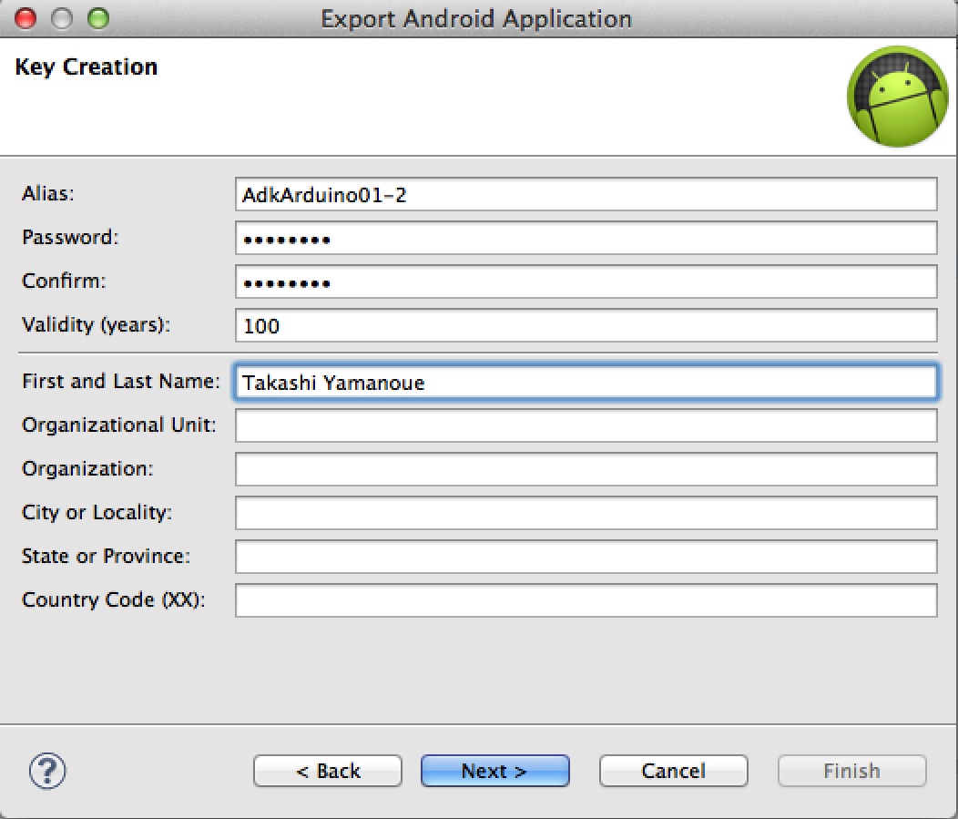Viewport: 958px width, 819px height.
Task: Select the Confirm password field
Action: point(586,282)
